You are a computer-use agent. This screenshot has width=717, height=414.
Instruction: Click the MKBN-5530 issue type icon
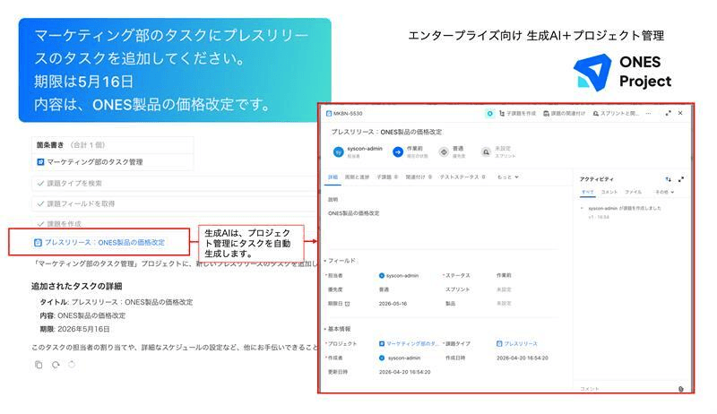[x=329, y=113]
